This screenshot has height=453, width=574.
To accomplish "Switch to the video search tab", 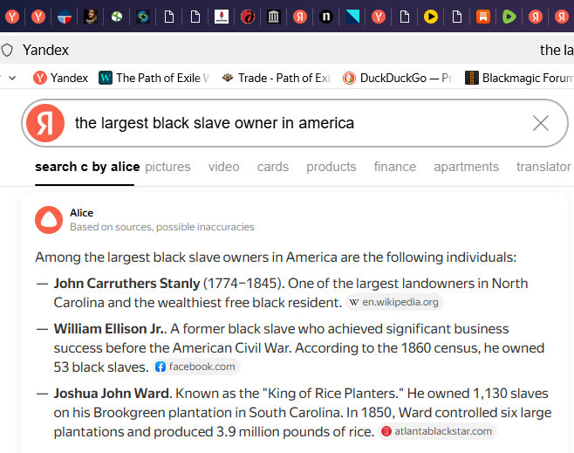I will tap(223, 167).
